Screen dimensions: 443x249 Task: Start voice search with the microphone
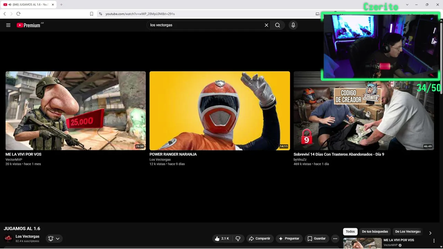point(293,25)
